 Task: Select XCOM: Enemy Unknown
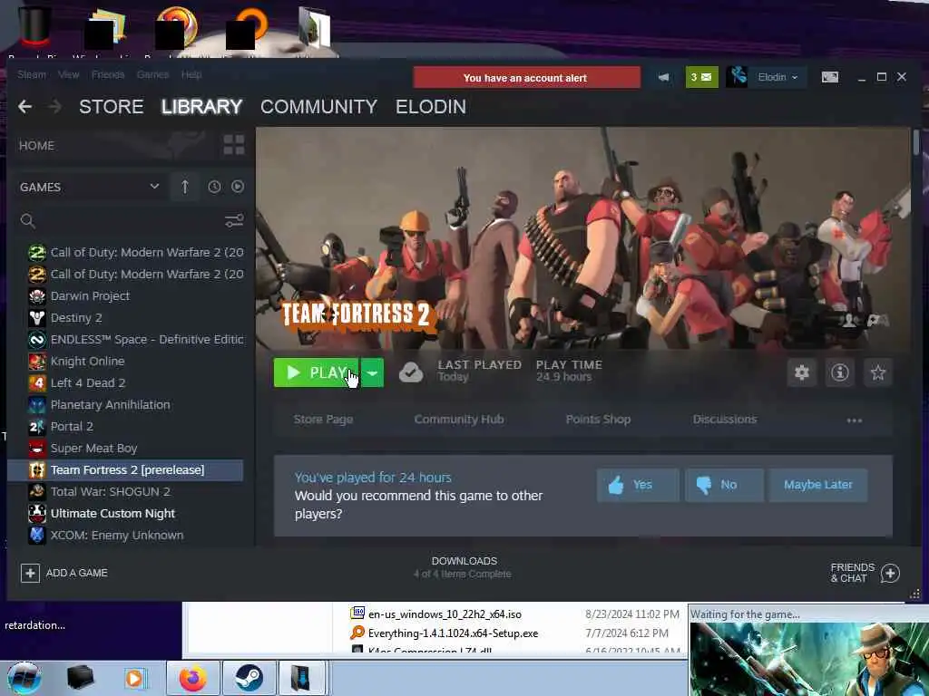pyautogui.click(x=126, y=535)
